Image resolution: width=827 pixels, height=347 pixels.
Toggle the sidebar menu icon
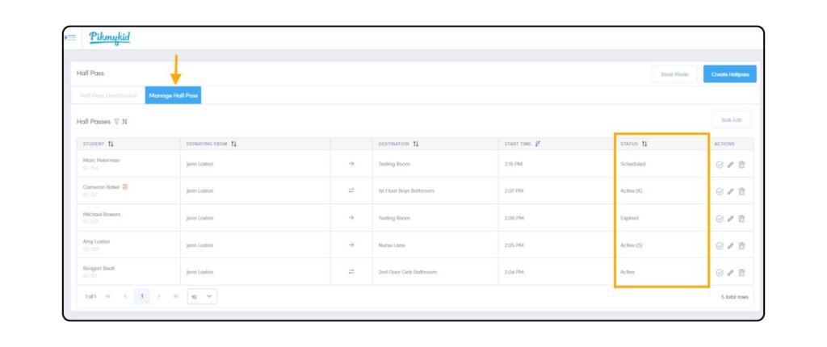[70, 37]
